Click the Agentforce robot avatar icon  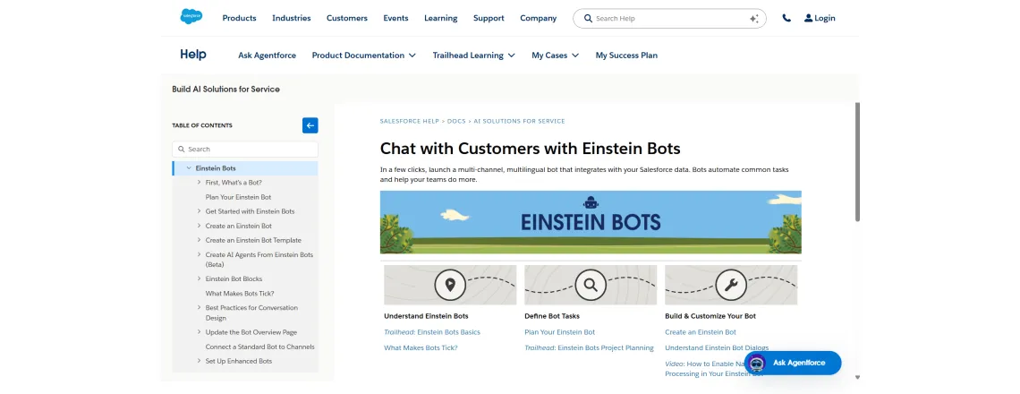pos(757,364)
